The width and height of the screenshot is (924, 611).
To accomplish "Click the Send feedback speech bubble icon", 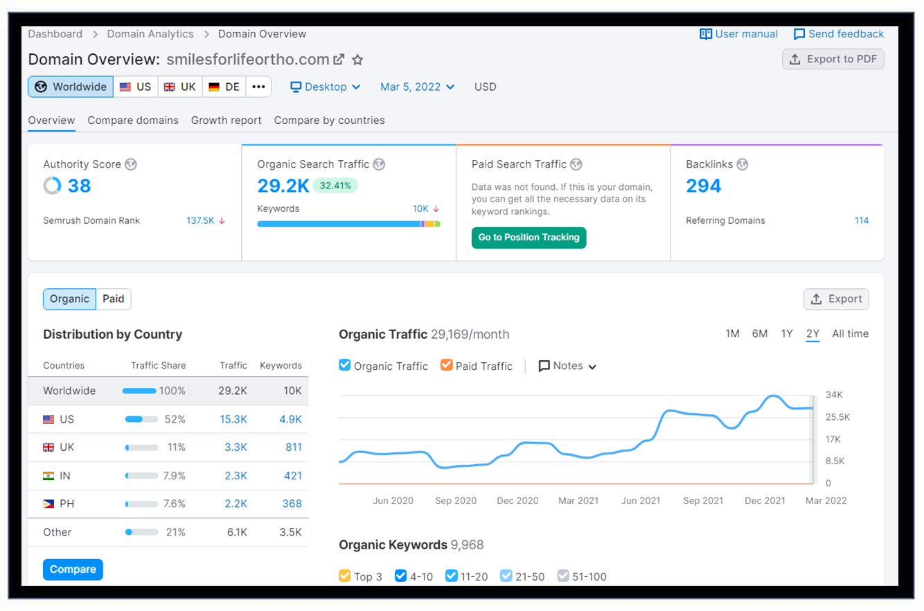I will click(x=799, y=34).
